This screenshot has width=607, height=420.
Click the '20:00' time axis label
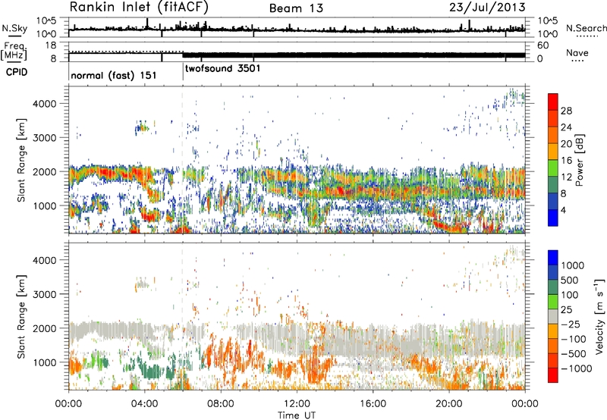tap(448, 404)
